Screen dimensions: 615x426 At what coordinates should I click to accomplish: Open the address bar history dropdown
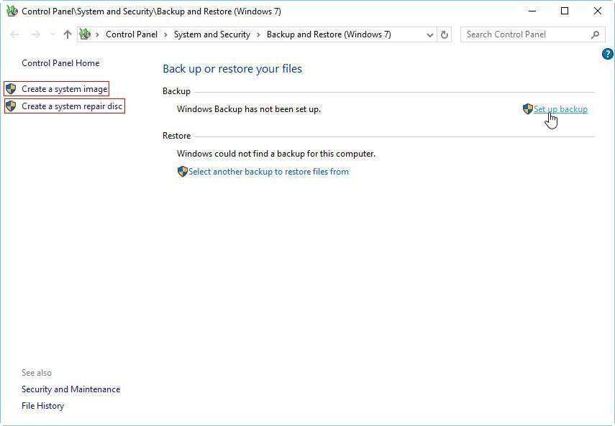[430, 35]
